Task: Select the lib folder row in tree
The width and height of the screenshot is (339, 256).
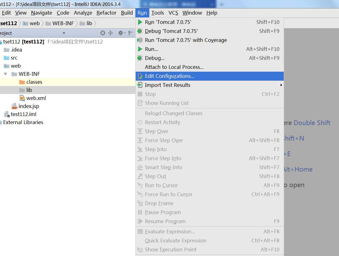Action: point(67,90)
